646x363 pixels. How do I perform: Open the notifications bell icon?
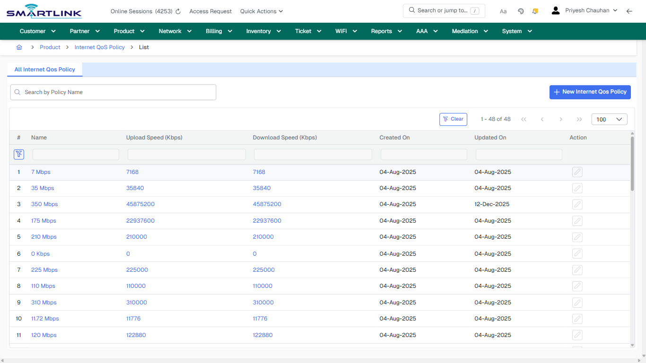pyautogui.click(x=535, y=10)
